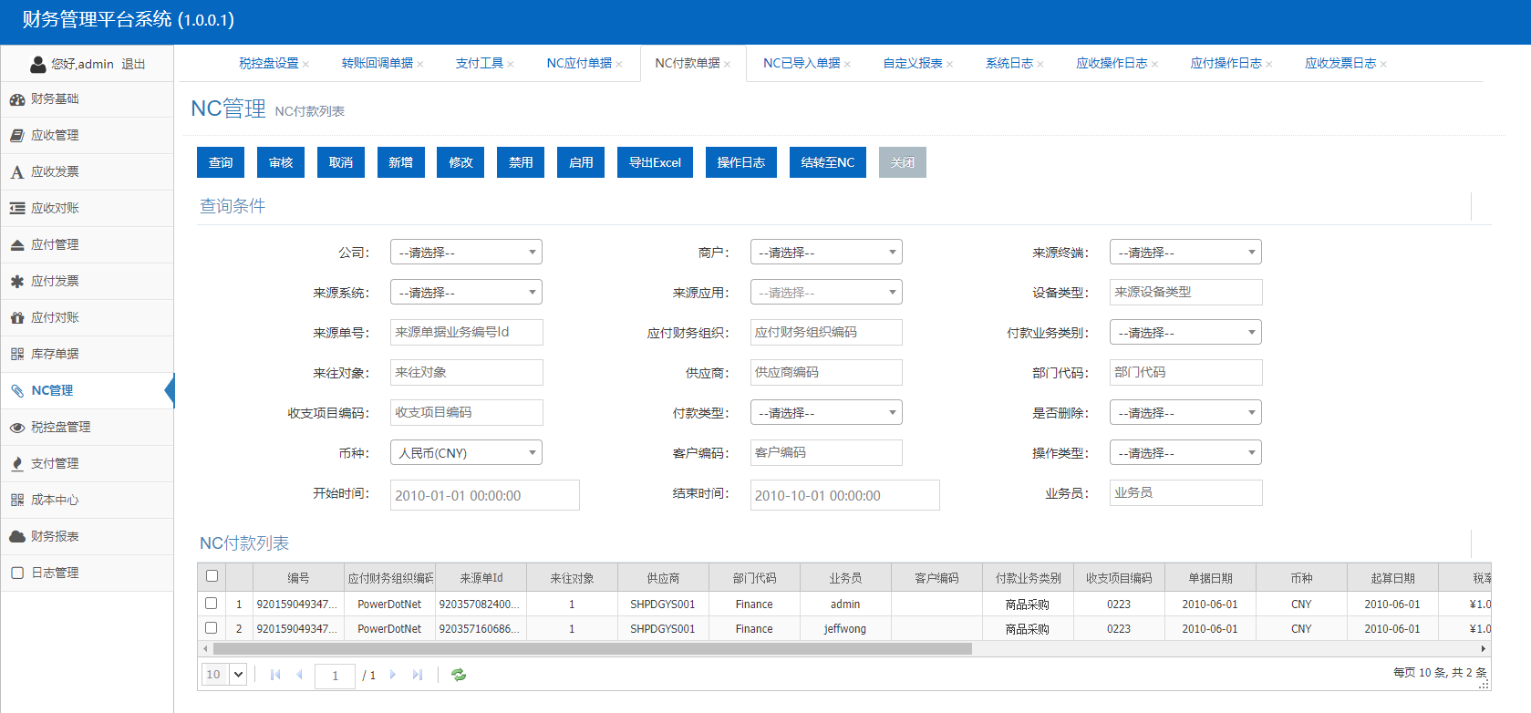Click the 日志管理 square icon
This screenshot has height=713, width=1531.
pos(17,573)
